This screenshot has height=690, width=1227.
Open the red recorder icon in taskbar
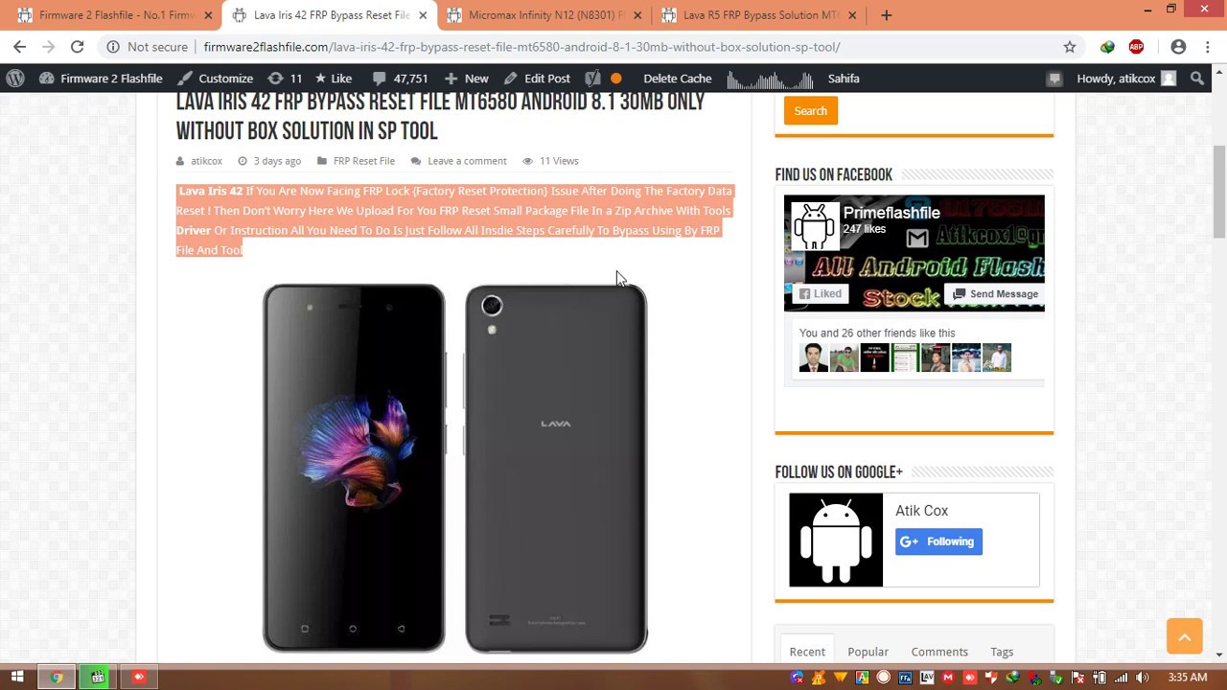(138, 678)
